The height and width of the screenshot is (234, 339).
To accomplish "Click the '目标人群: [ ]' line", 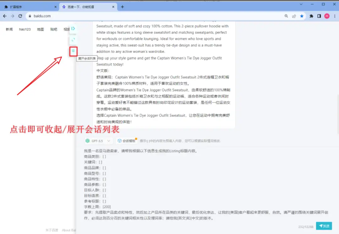I will point(95,190).
